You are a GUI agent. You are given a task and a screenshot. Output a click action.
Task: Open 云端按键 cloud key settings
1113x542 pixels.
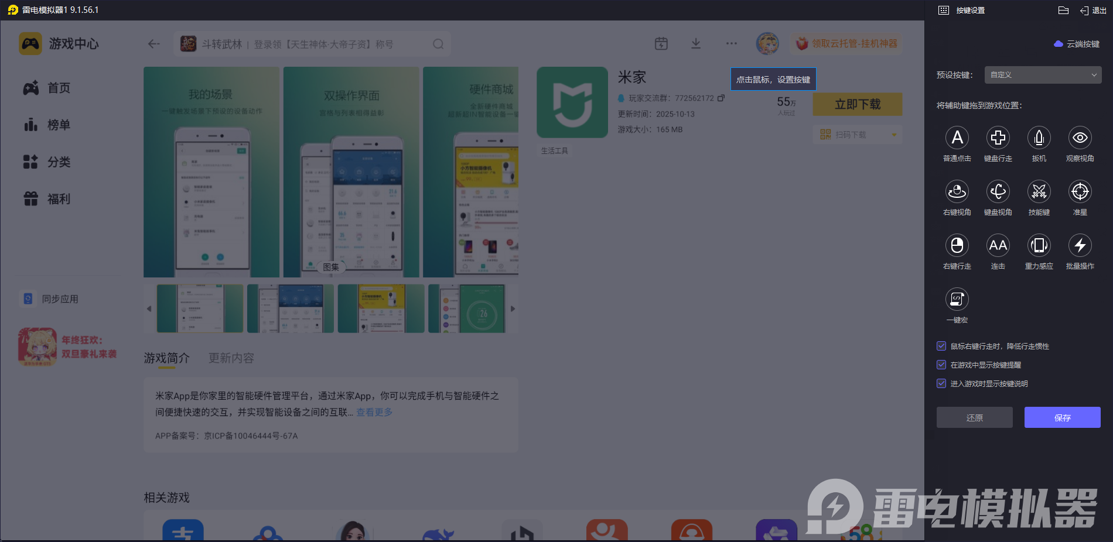click(x=1077, y=44)
